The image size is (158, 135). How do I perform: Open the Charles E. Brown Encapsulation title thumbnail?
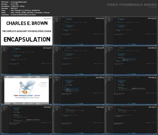click(27, 31)
